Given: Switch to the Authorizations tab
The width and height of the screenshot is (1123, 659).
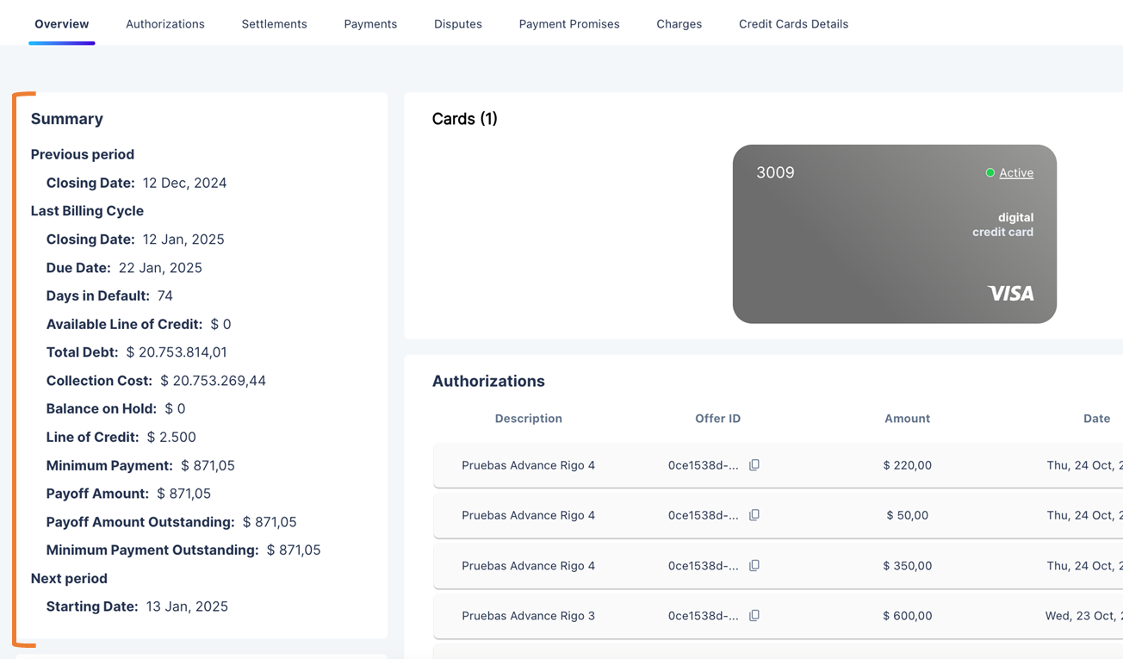Looking at the screenshot, I should point(165,24).
